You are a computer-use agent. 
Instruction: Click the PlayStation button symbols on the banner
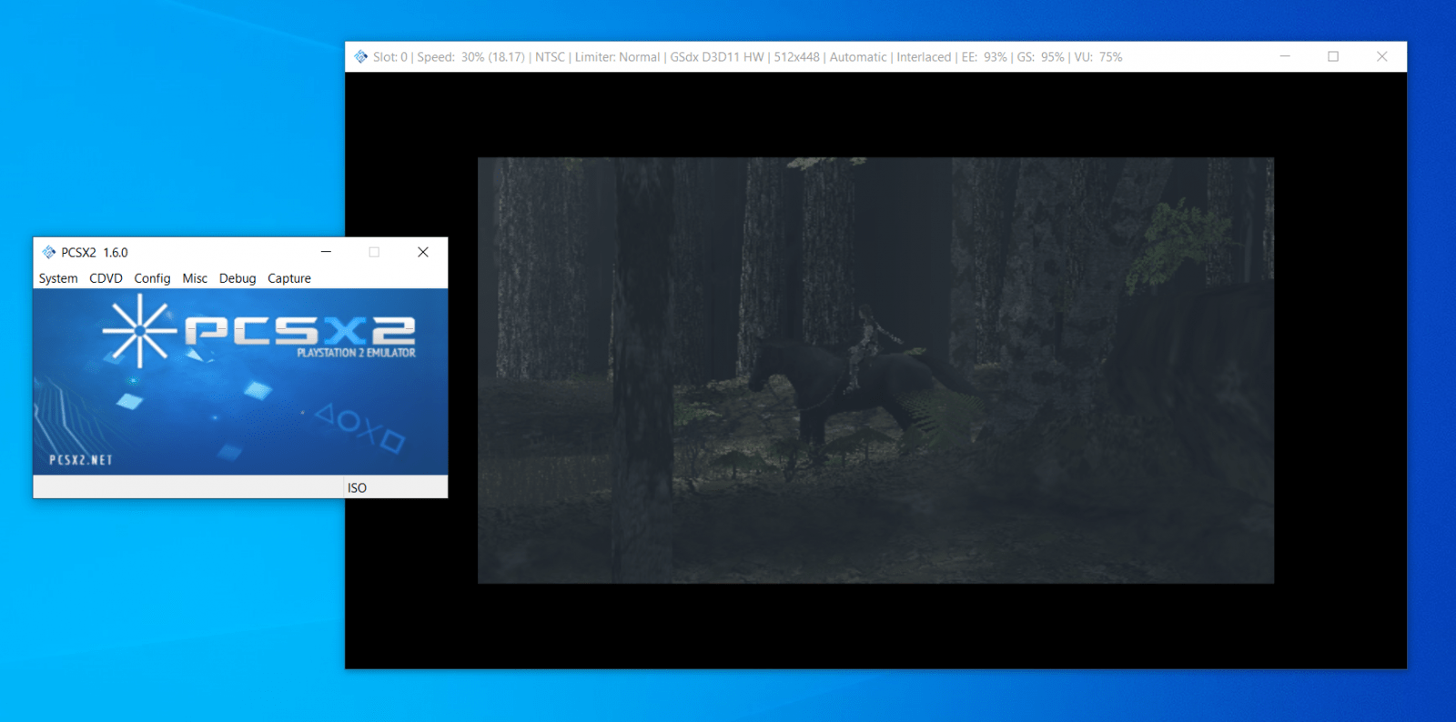pyautogui.click(x=359, y=427)
